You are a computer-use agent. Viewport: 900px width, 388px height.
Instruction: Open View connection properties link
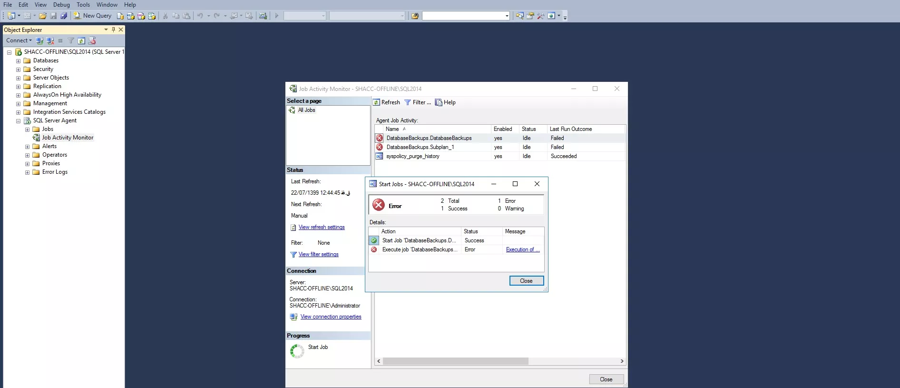click(x=331, y=317)
